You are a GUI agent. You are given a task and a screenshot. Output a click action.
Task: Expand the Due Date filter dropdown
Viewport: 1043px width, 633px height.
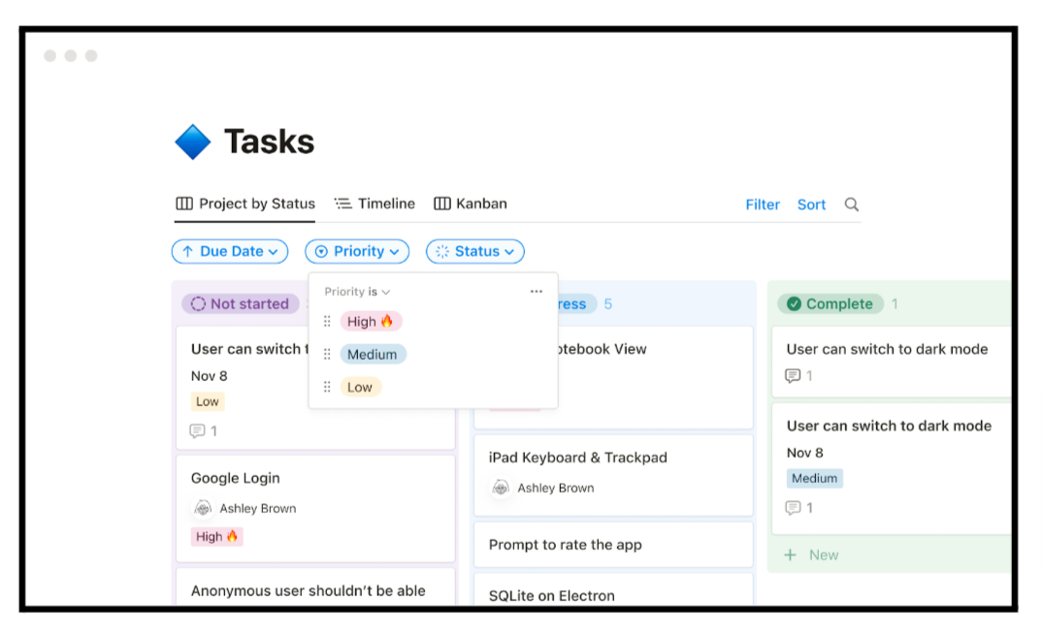tap(230, 252)
